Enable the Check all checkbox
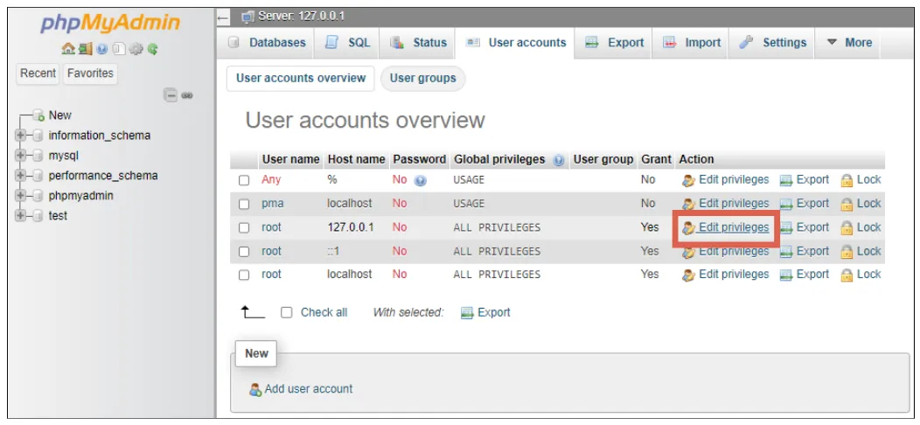This screenshot has height=425, width=920. pyautogui.click(x=286, y=313)
